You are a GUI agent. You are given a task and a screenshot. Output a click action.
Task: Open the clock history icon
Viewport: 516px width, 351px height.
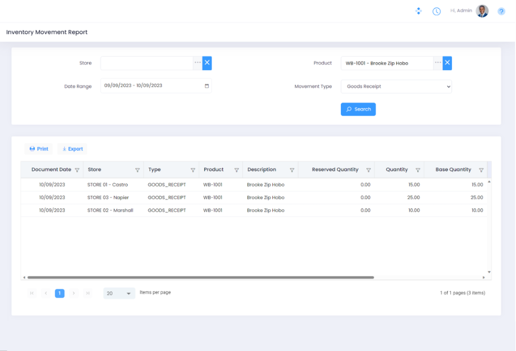(437, 11)
